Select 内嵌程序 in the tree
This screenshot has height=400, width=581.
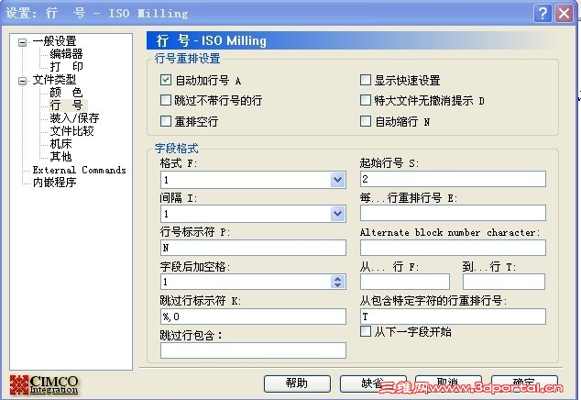(x=54, y=183)
